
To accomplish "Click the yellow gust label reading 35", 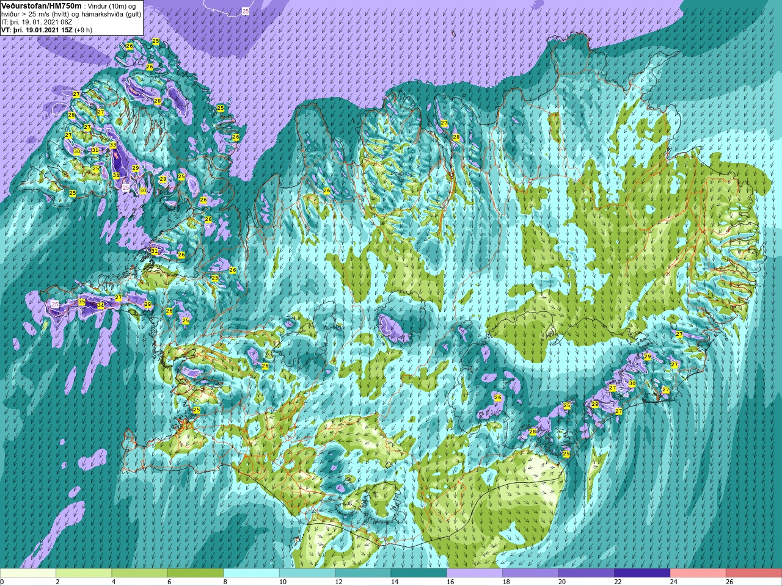I will click(x=82, y=302).
